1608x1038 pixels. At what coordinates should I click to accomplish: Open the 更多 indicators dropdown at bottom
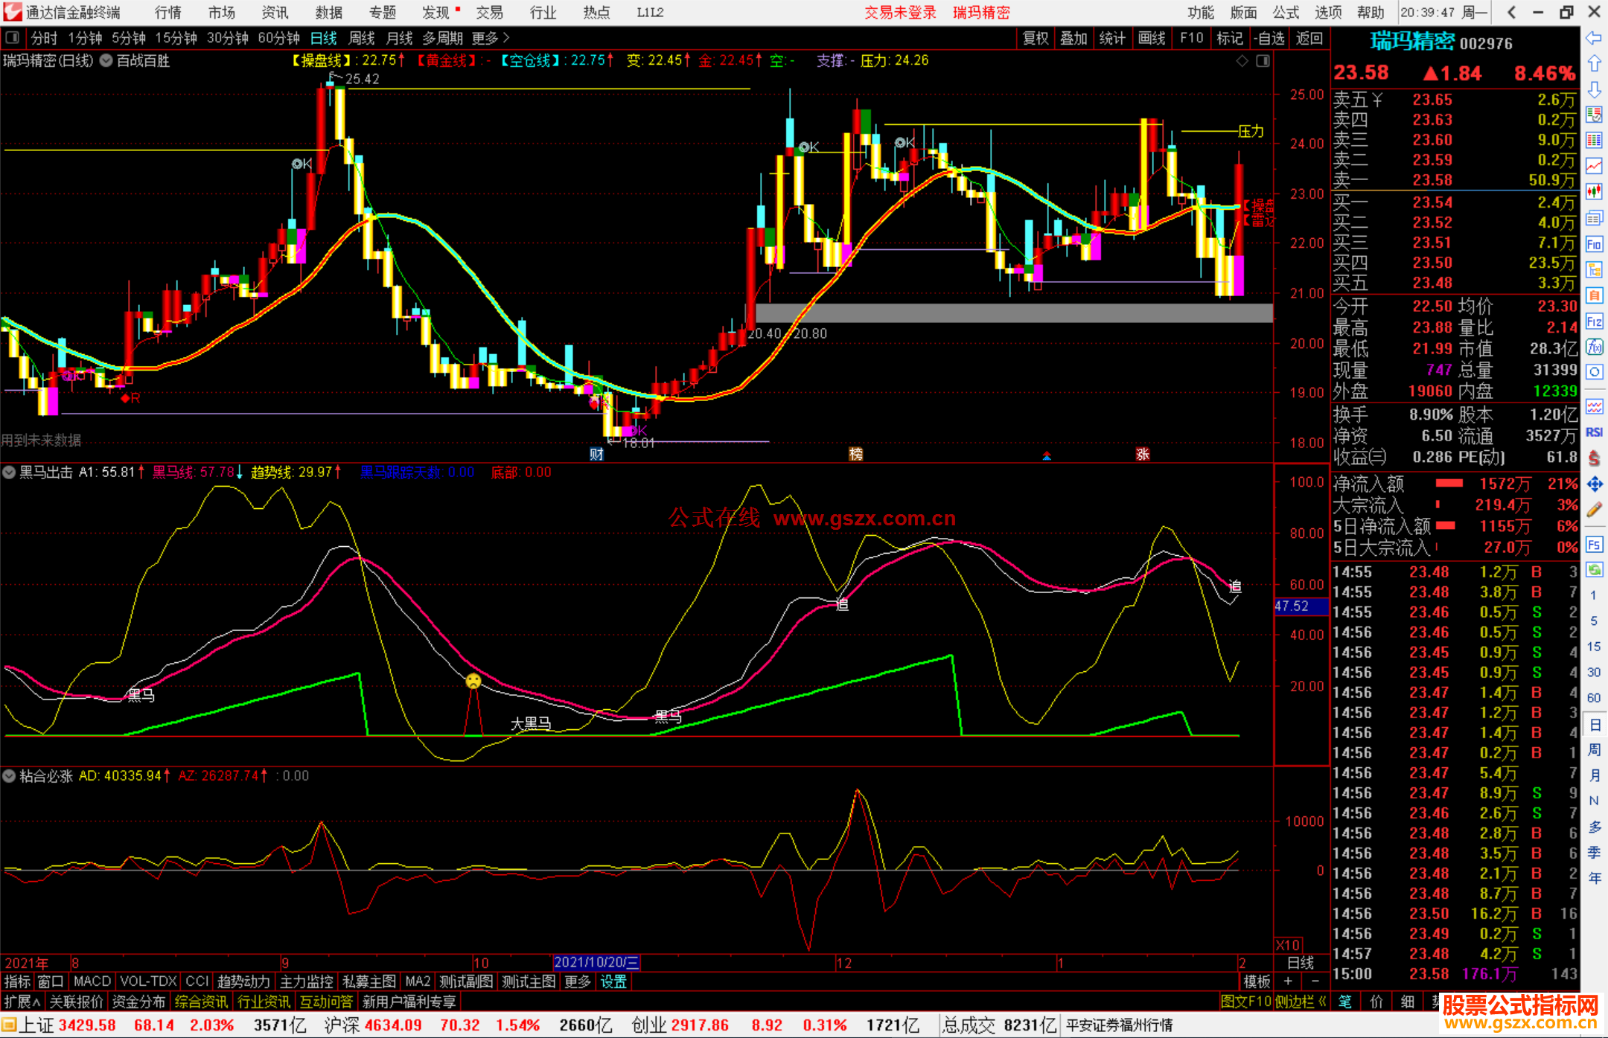click(x=578, y=981)
